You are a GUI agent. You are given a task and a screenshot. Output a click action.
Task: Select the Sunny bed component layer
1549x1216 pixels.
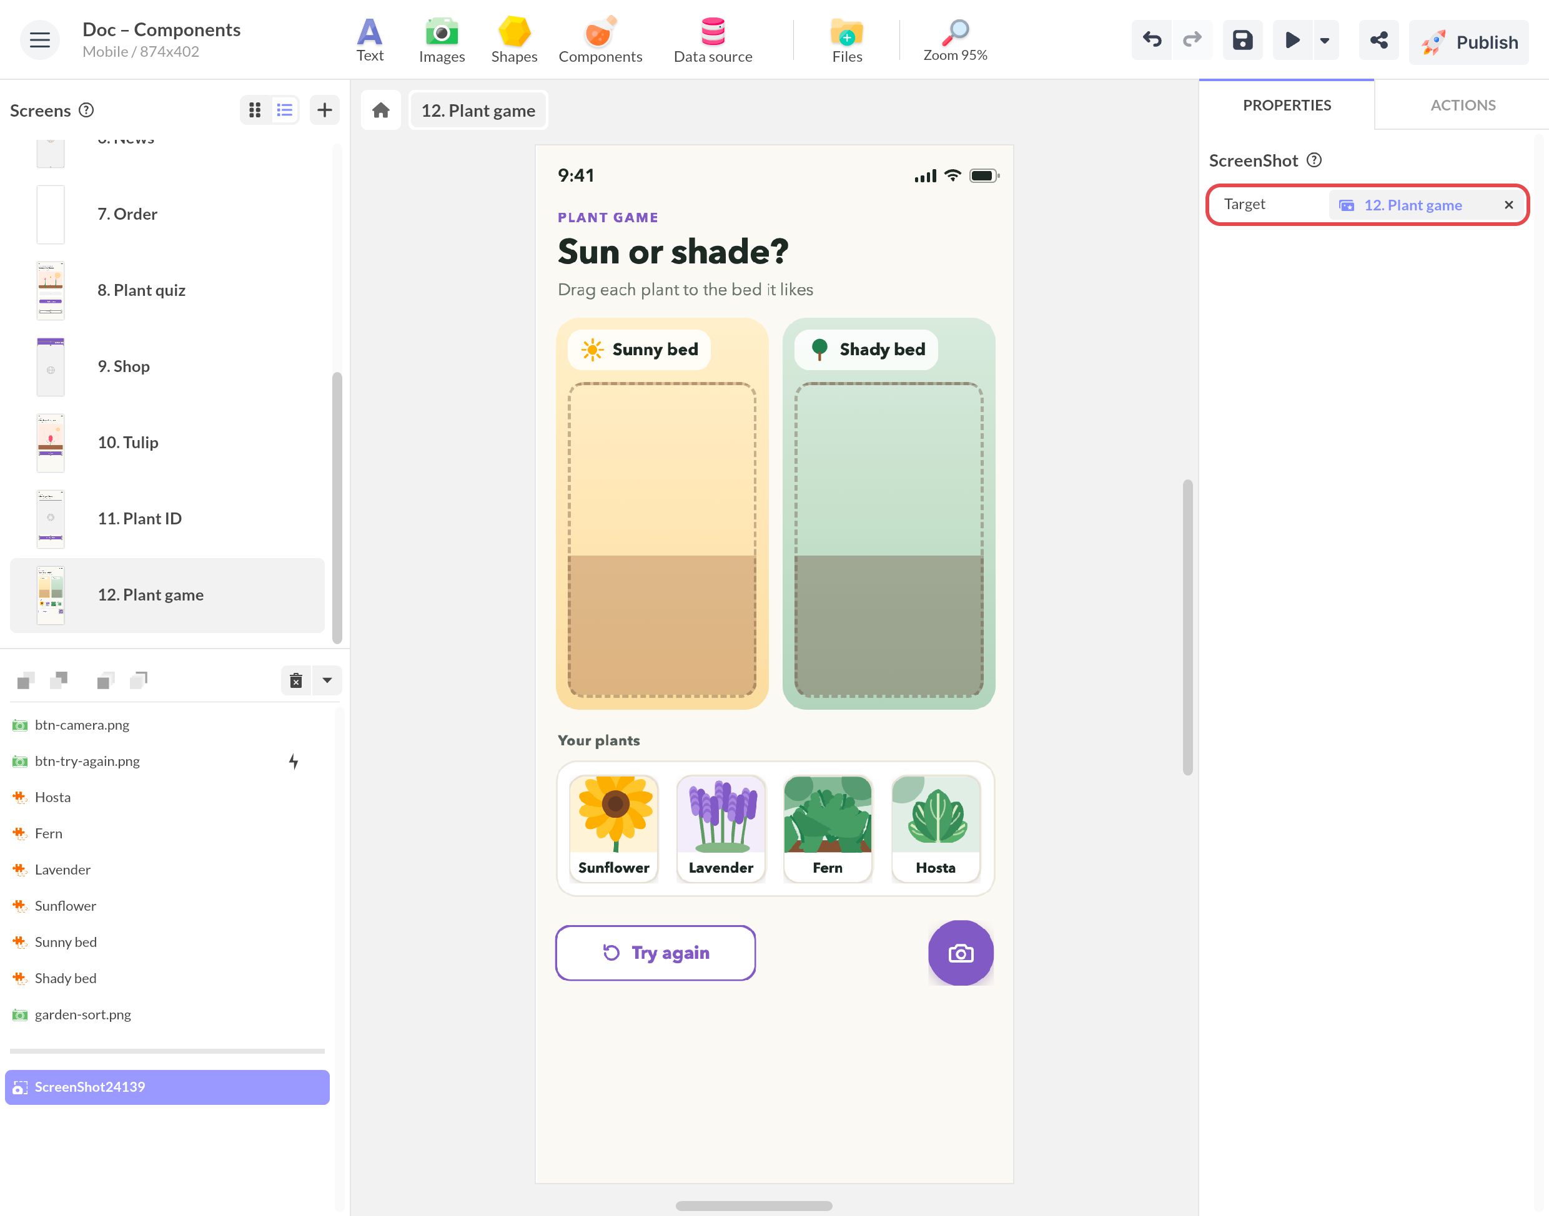coord(167,942)
